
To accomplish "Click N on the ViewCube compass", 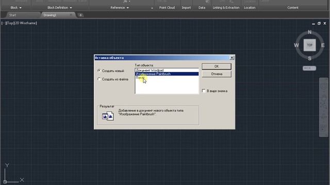I will point(309,32).
